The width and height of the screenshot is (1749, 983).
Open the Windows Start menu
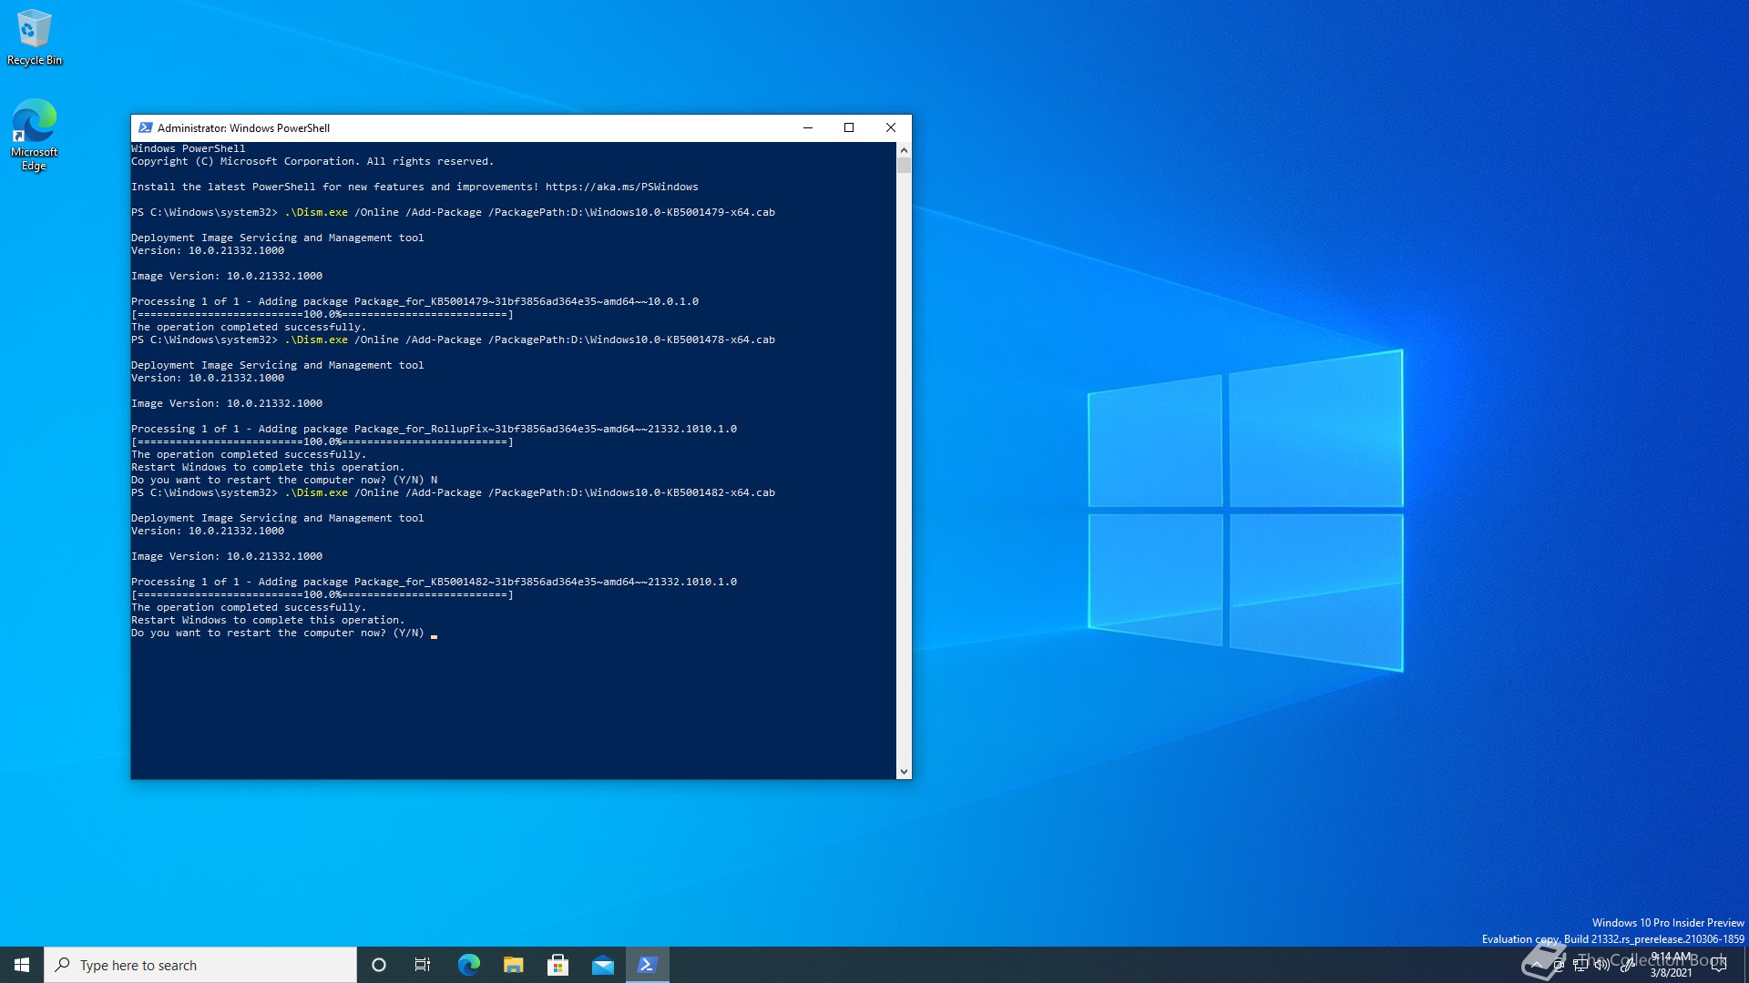click(22, 965)
